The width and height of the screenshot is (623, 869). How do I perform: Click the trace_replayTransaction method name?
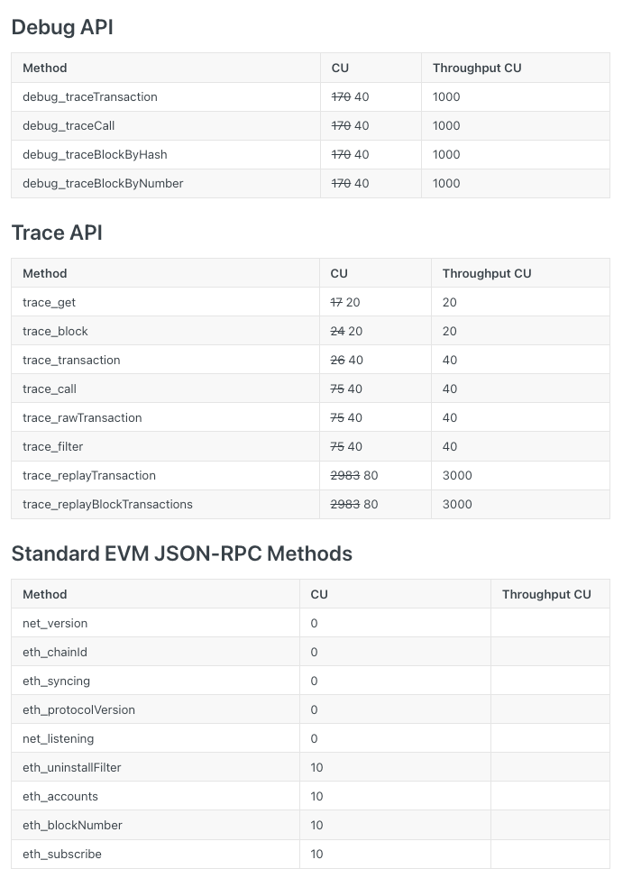point(89,475)
